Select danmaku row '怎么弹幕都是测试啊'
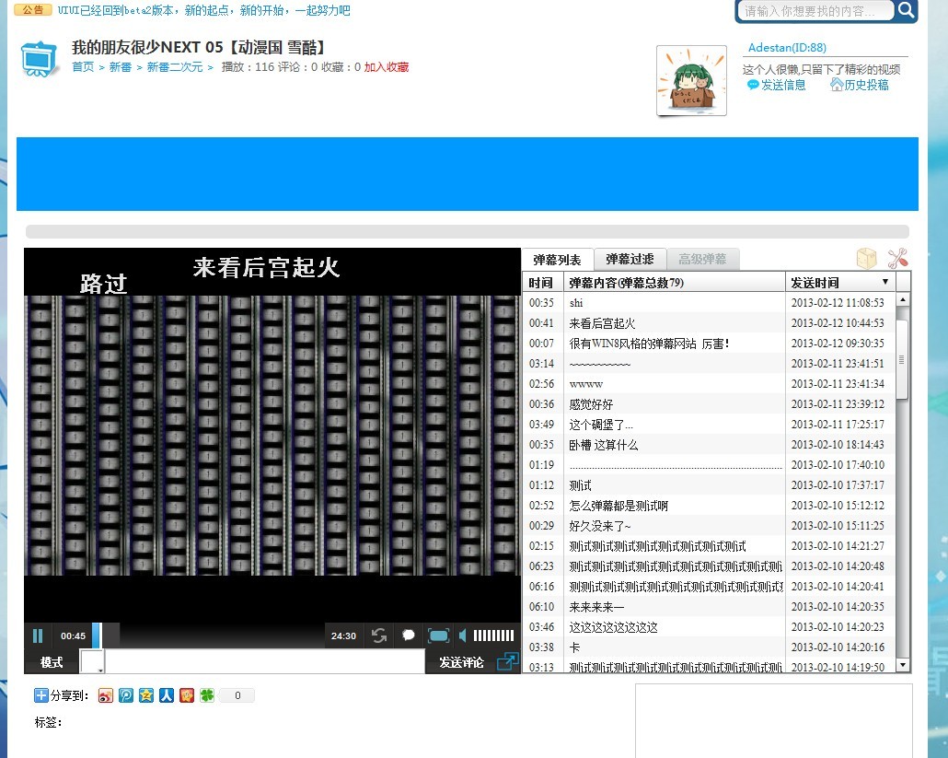948x758 pixels. coord(710,506)
